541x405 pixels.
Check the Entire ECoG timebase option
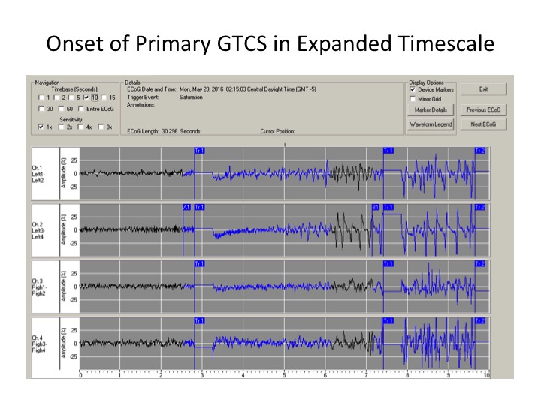point(82,109)
